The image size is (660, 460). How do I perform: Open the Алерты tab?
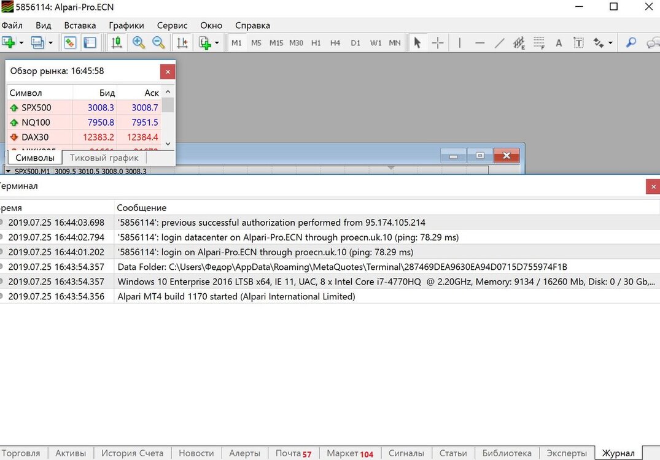click(x=244, y=453)
